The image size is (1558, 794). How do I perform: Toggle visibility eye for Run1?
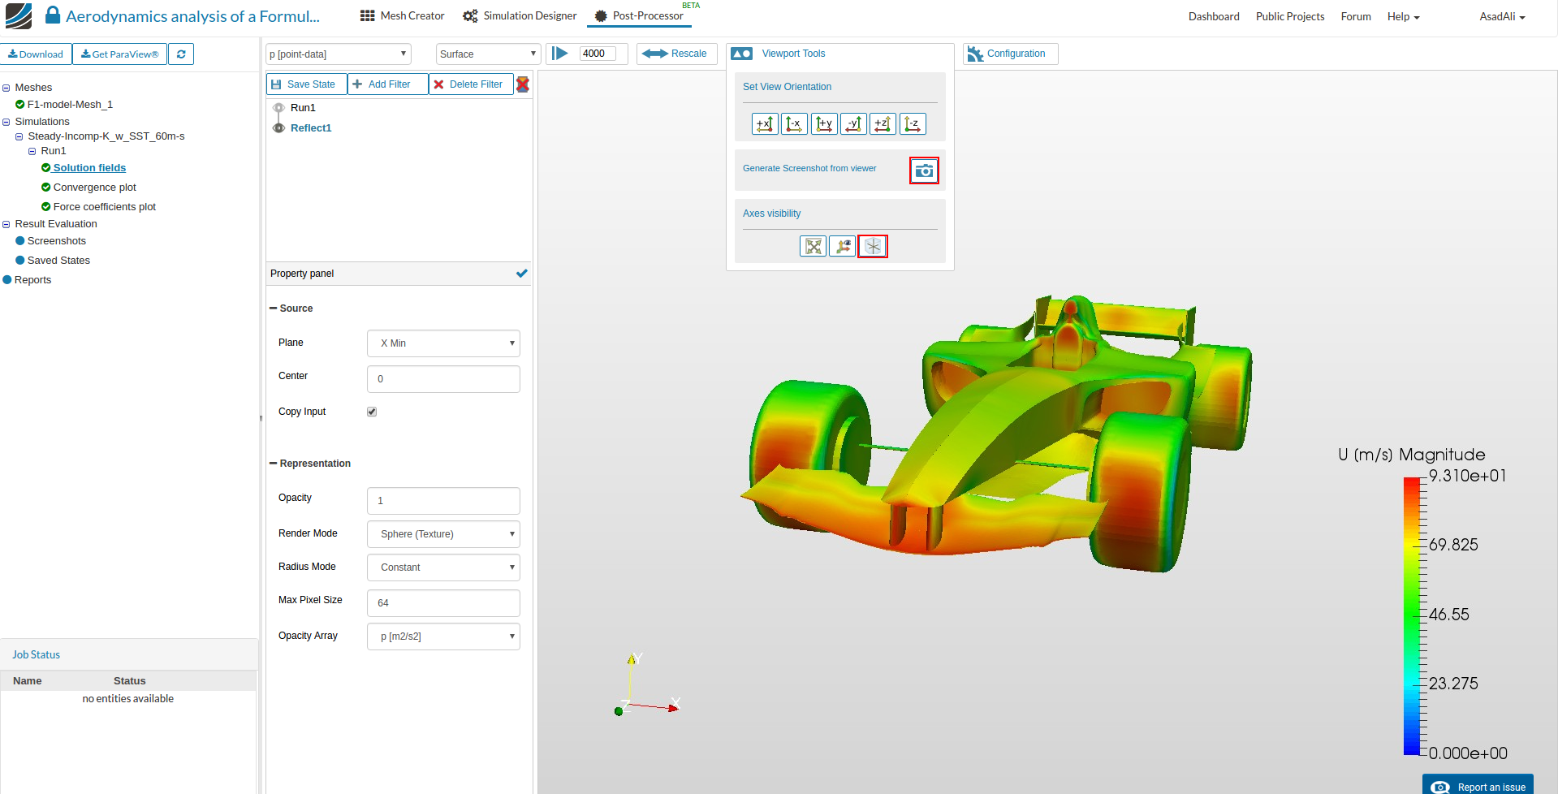point(278,108)
